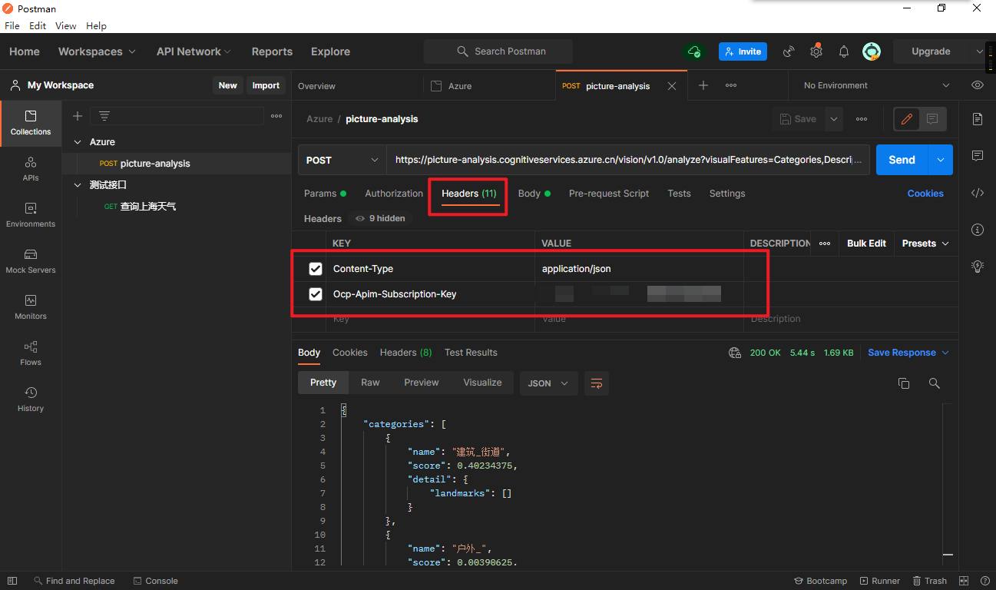The height and width of the screenshot is (590, 996).
Task: Click the Send button
Action: click(902, 160)
